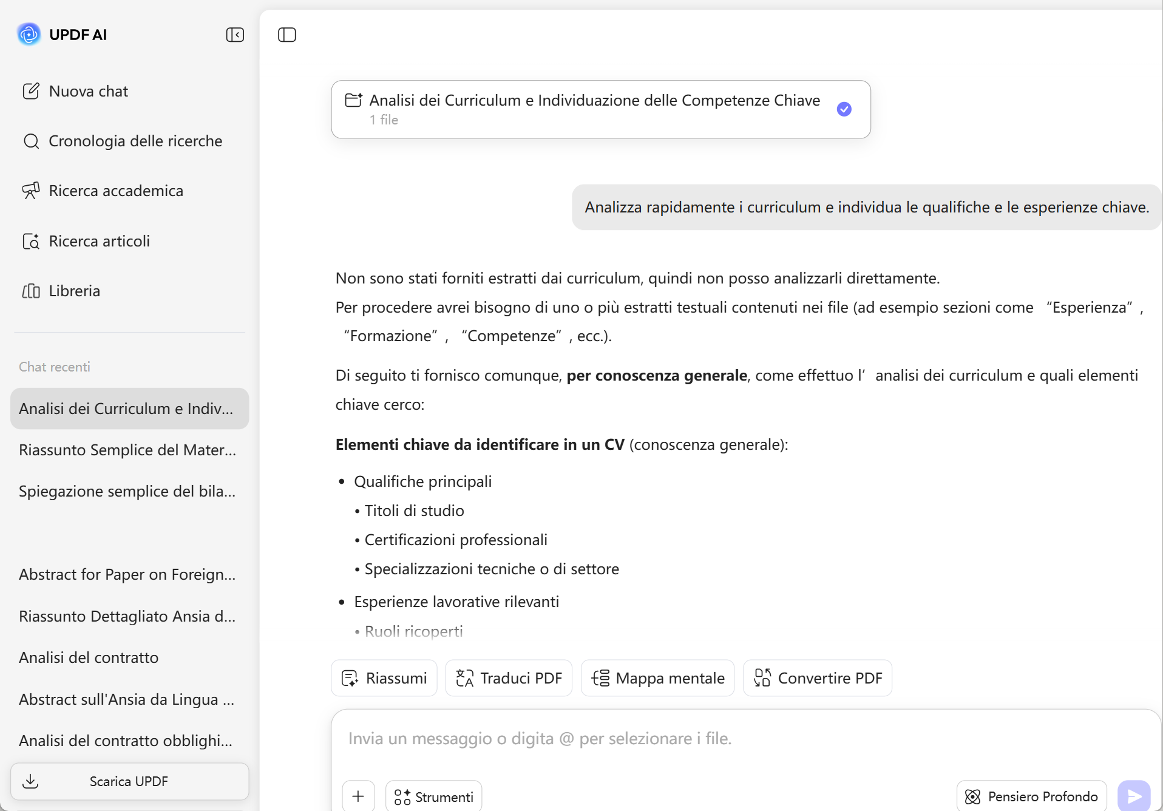Toggle the conversation panel icon above the chat
Image resolution: width=1163 pixels, height=811 pixels.
point(287,35)
